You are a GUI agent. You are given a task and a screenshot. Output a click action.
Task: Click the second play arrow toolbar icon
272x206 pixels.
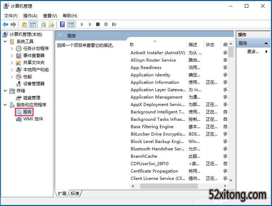90,24
